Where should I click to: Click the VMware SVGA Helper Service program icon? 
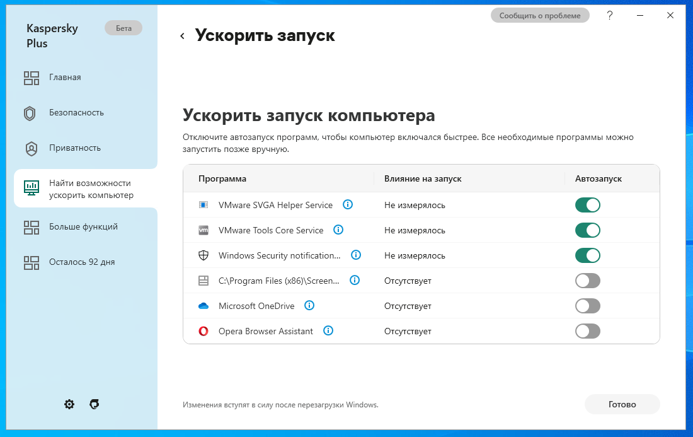(x=203, y=205)
